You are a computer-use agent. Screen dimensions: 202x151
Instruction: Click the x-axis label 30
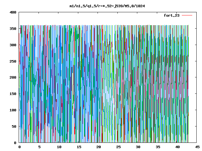[138, 147]
